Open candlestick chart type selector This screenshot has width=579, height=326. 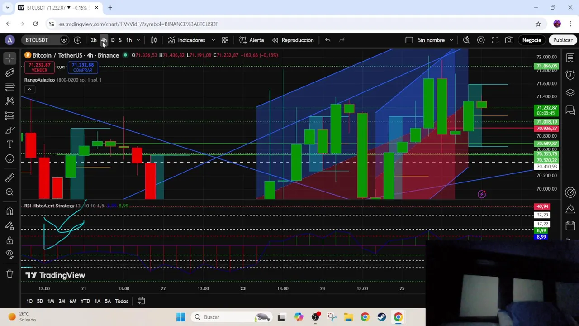[154, 40]
